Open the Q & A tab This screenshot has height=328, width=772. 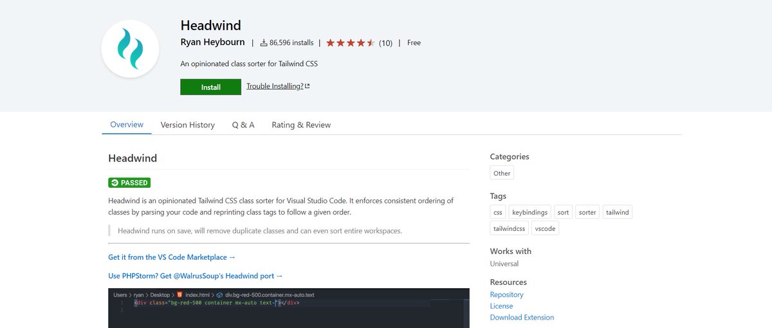tap(243, 125)
